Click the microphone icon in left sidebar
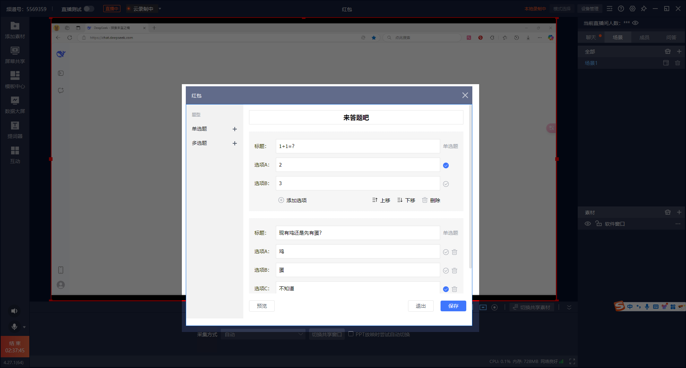 click(x=14, y=327)
